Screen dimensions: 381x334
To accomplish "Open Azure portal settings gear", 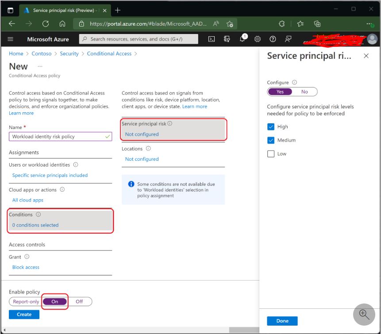I will (258, 39).
